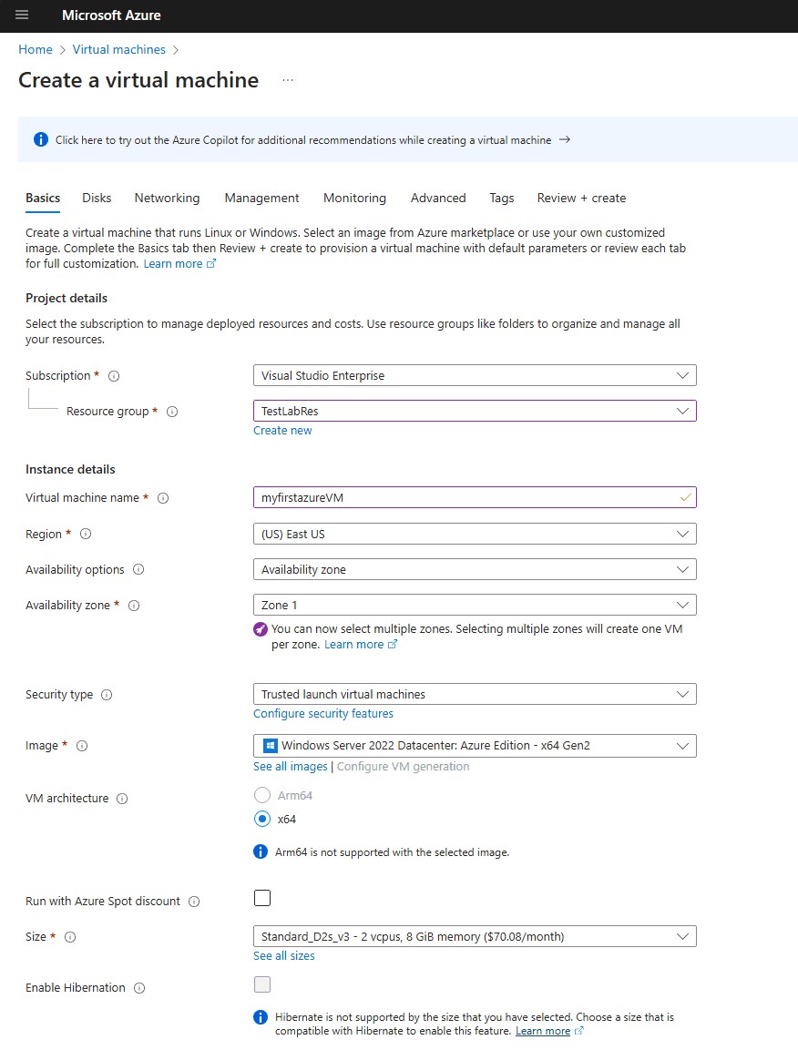
Task: Click Learn more under the Basics description
Action: click(179, 264)
